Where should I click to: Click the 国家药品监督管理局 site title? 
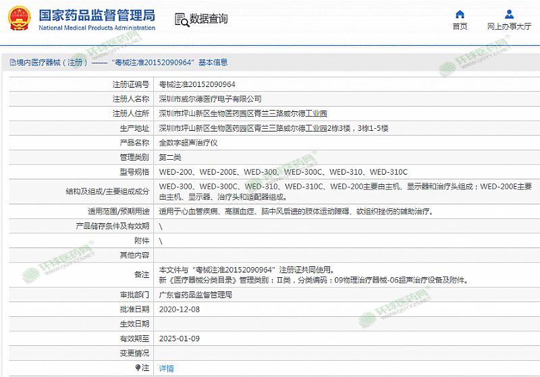pyautogui.click(x=97, y=16)
